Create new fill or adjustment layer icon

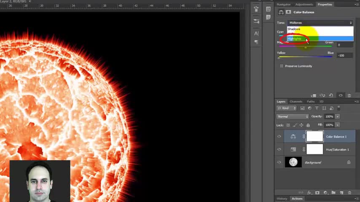[325, 193]
